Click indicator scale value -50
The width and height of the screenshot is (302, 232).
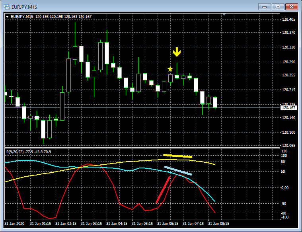pos(284,204)
